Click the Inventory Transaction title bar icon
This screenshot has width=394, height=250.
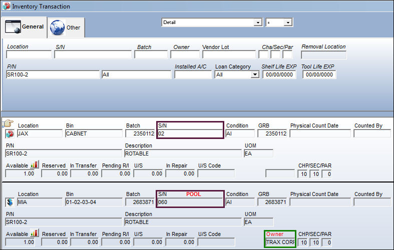point(7,6)
